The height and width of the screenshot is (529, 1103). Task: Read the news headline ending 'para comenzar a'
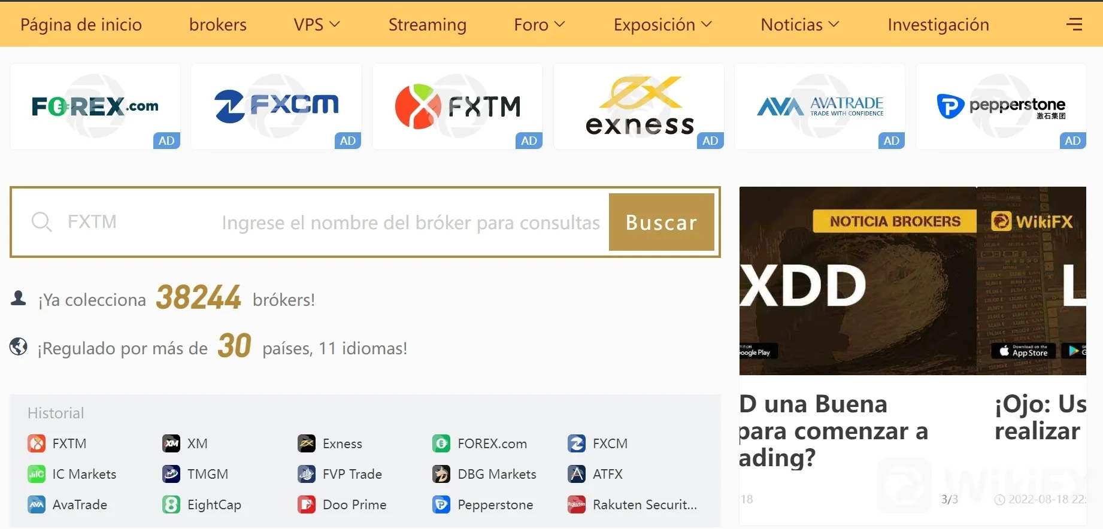click(x=834, y=431)
